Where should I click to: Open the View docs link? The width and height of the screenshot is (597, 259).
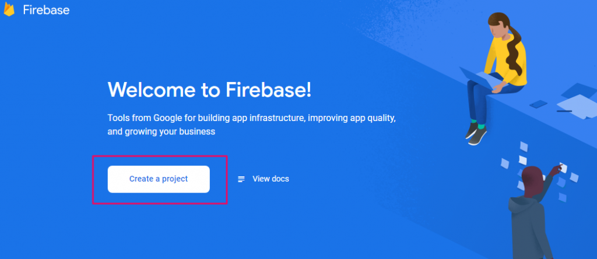pos(271,179)
